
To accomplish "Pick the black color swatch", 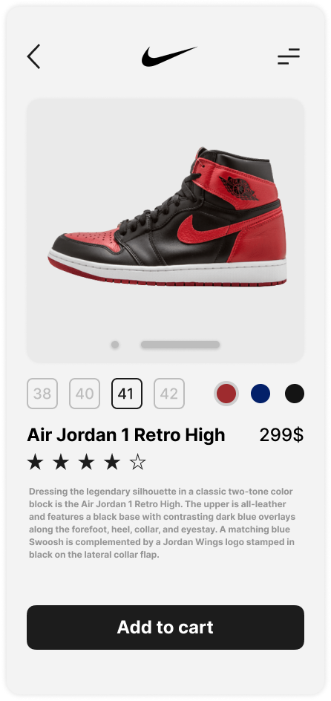I will click(295, 394).
